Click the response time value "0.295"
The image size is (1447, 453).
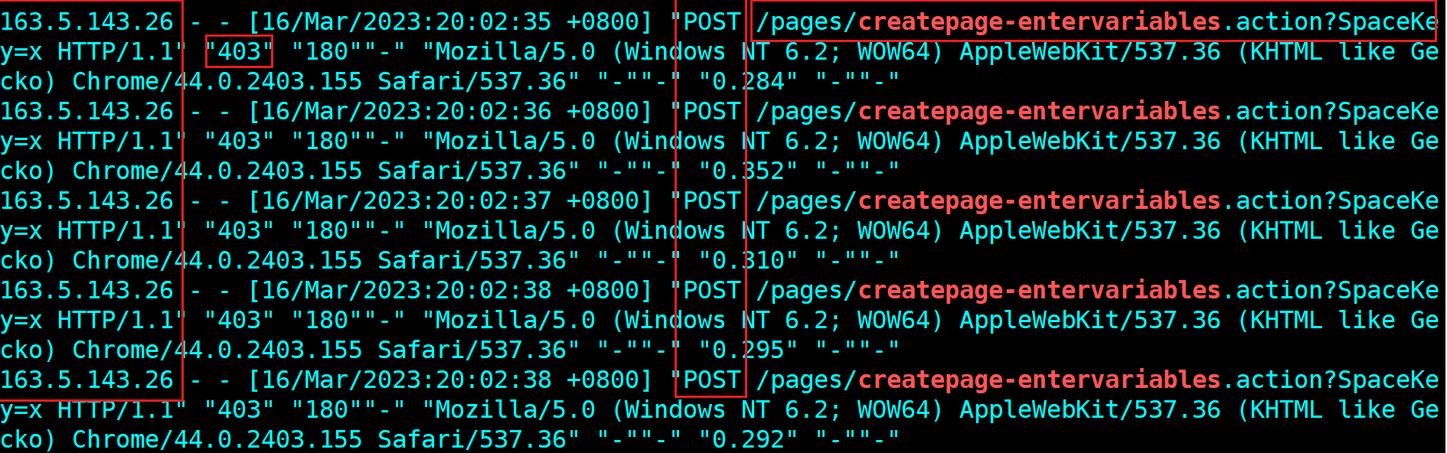coord(748,350)
